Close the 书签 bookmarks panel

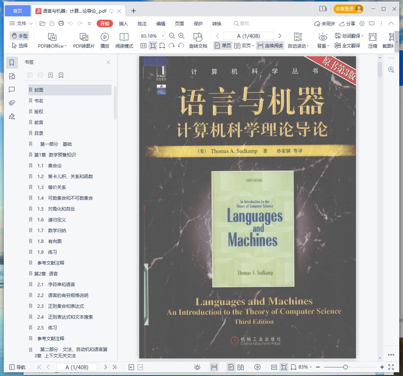(x=108, y=62)
